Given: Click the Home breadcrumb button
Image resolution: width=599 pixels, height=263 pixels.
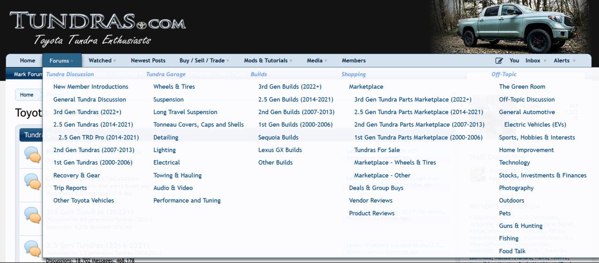Looking at the screenshot, I should 27,95.
